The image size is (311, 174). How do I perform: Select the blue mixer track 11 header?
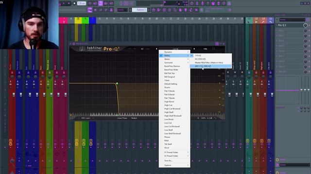92,20
